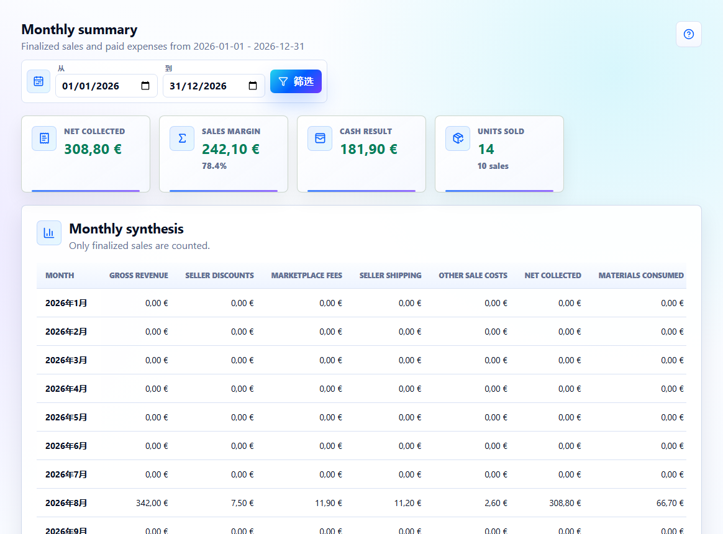The height and width of the screenshot is (534, 723).
Task: Click the Sales Margin sigma icon
Action: point(182,138)
